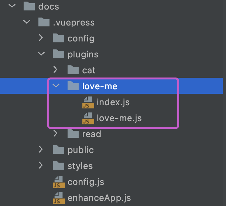The width and height of the screenshot is (226, 206).
Task: Select the read folder label
Action: 91,134
